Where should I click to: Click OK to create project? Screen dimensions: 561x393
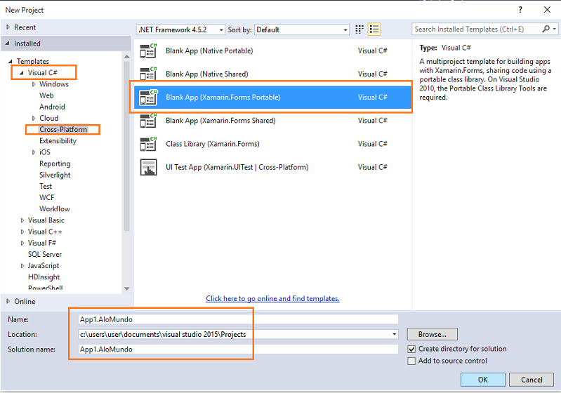(482, 380)
